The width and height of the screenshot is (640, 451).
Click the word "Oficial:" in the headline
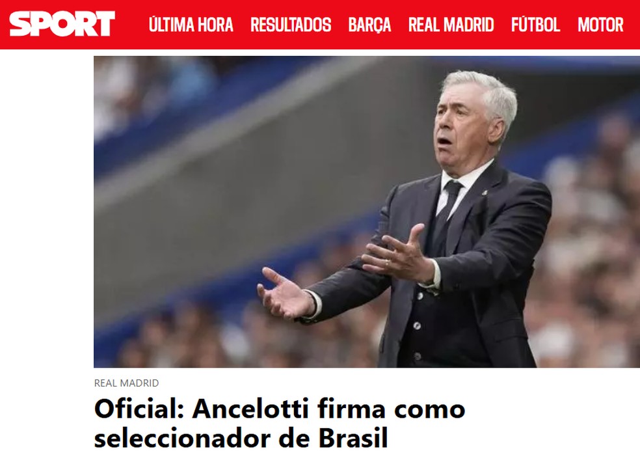click(140, 409)
